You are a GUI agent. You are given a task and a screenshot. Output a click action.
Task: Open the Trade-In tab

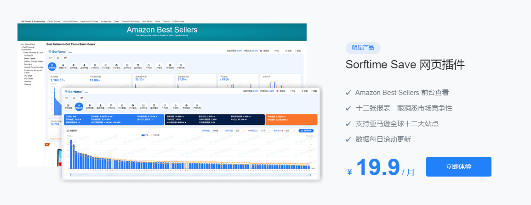click(166, 21)
